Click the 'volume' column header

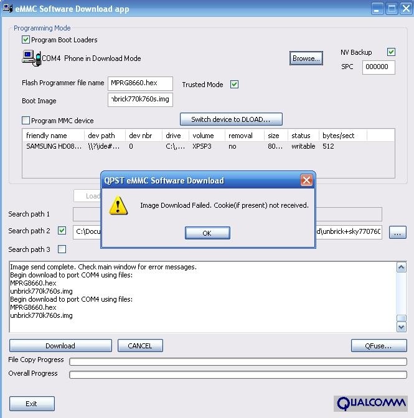207,136
